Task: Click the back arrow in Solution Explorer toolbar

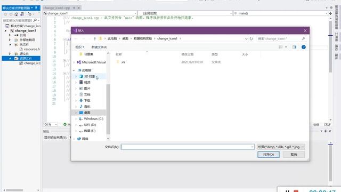Action: click(x=5, y=14)
